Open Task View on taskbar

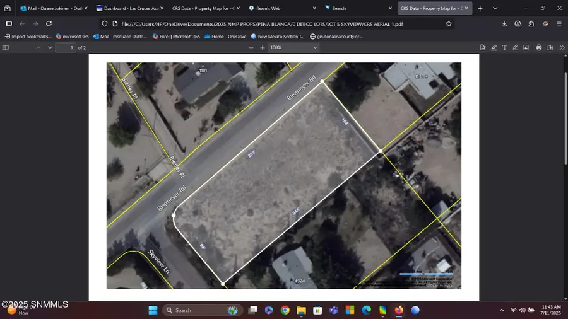coord(252,310)
